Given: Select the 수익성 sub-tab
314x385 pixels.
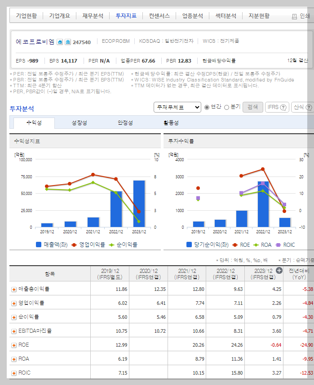Looking at the screenshot, I should click(x=34, y=122).
